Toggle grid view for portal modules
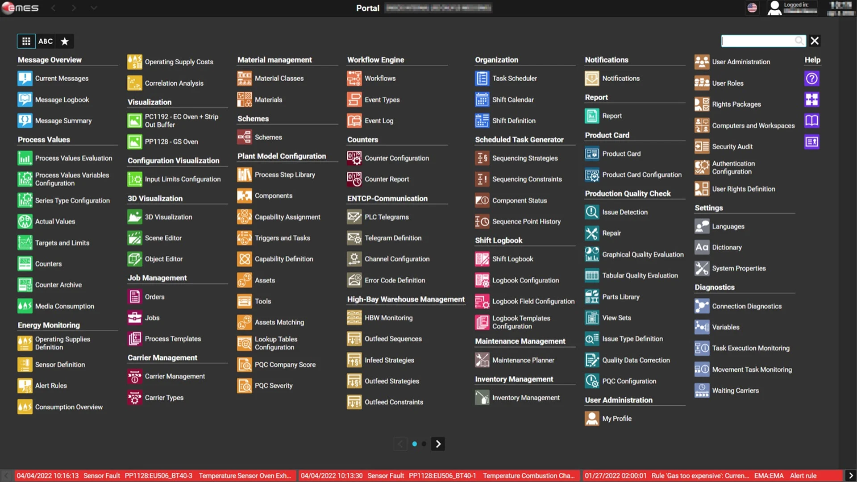Viewport: 857px width, 482px height. (x=26, y=40)
